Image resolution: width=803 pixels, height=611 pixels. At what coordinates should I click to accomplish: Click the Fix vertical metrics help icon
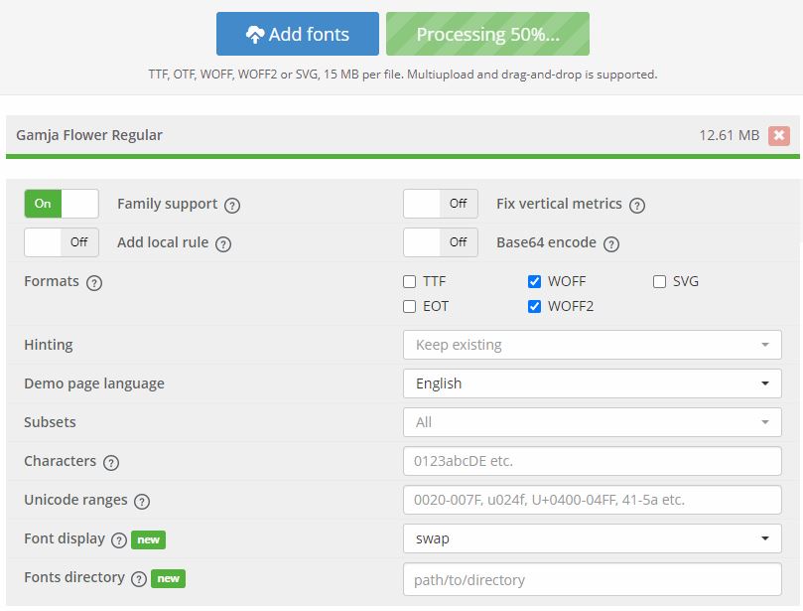636,206
